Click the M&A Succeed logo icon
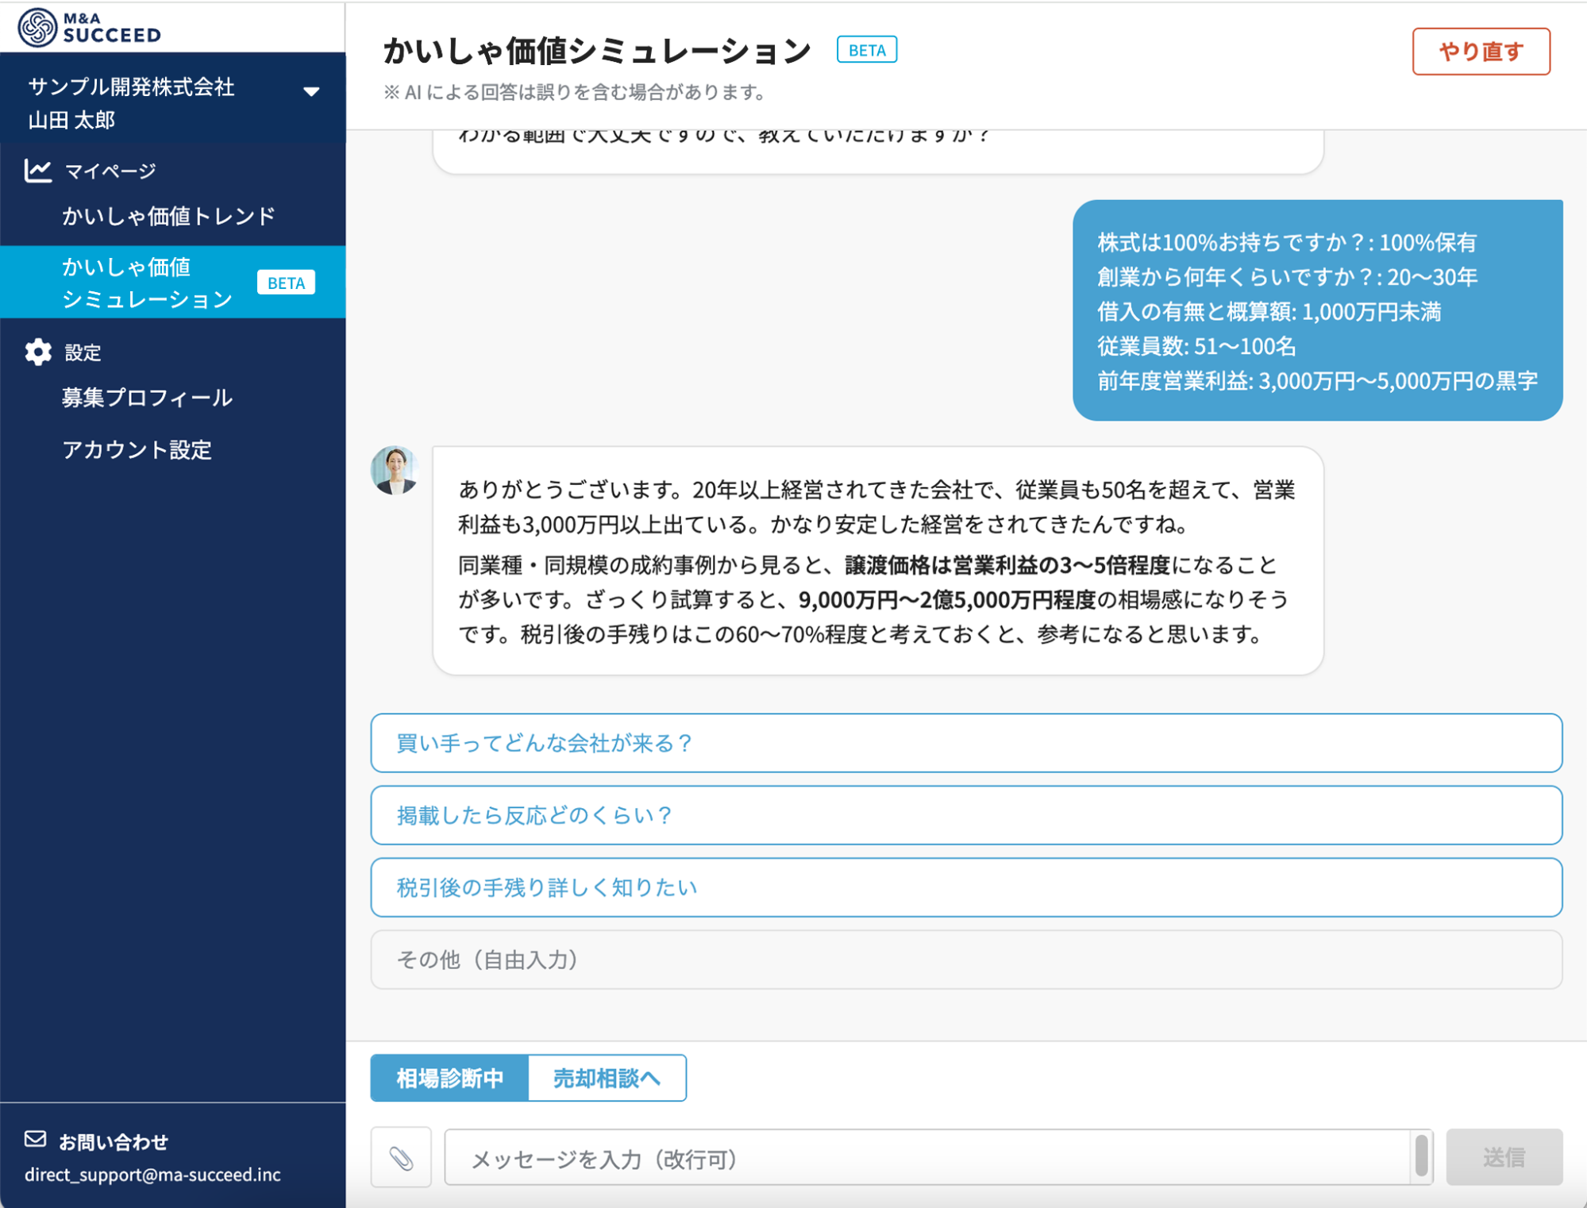The width and height of the screenshot is (1587, 1208). pos(37,27)
